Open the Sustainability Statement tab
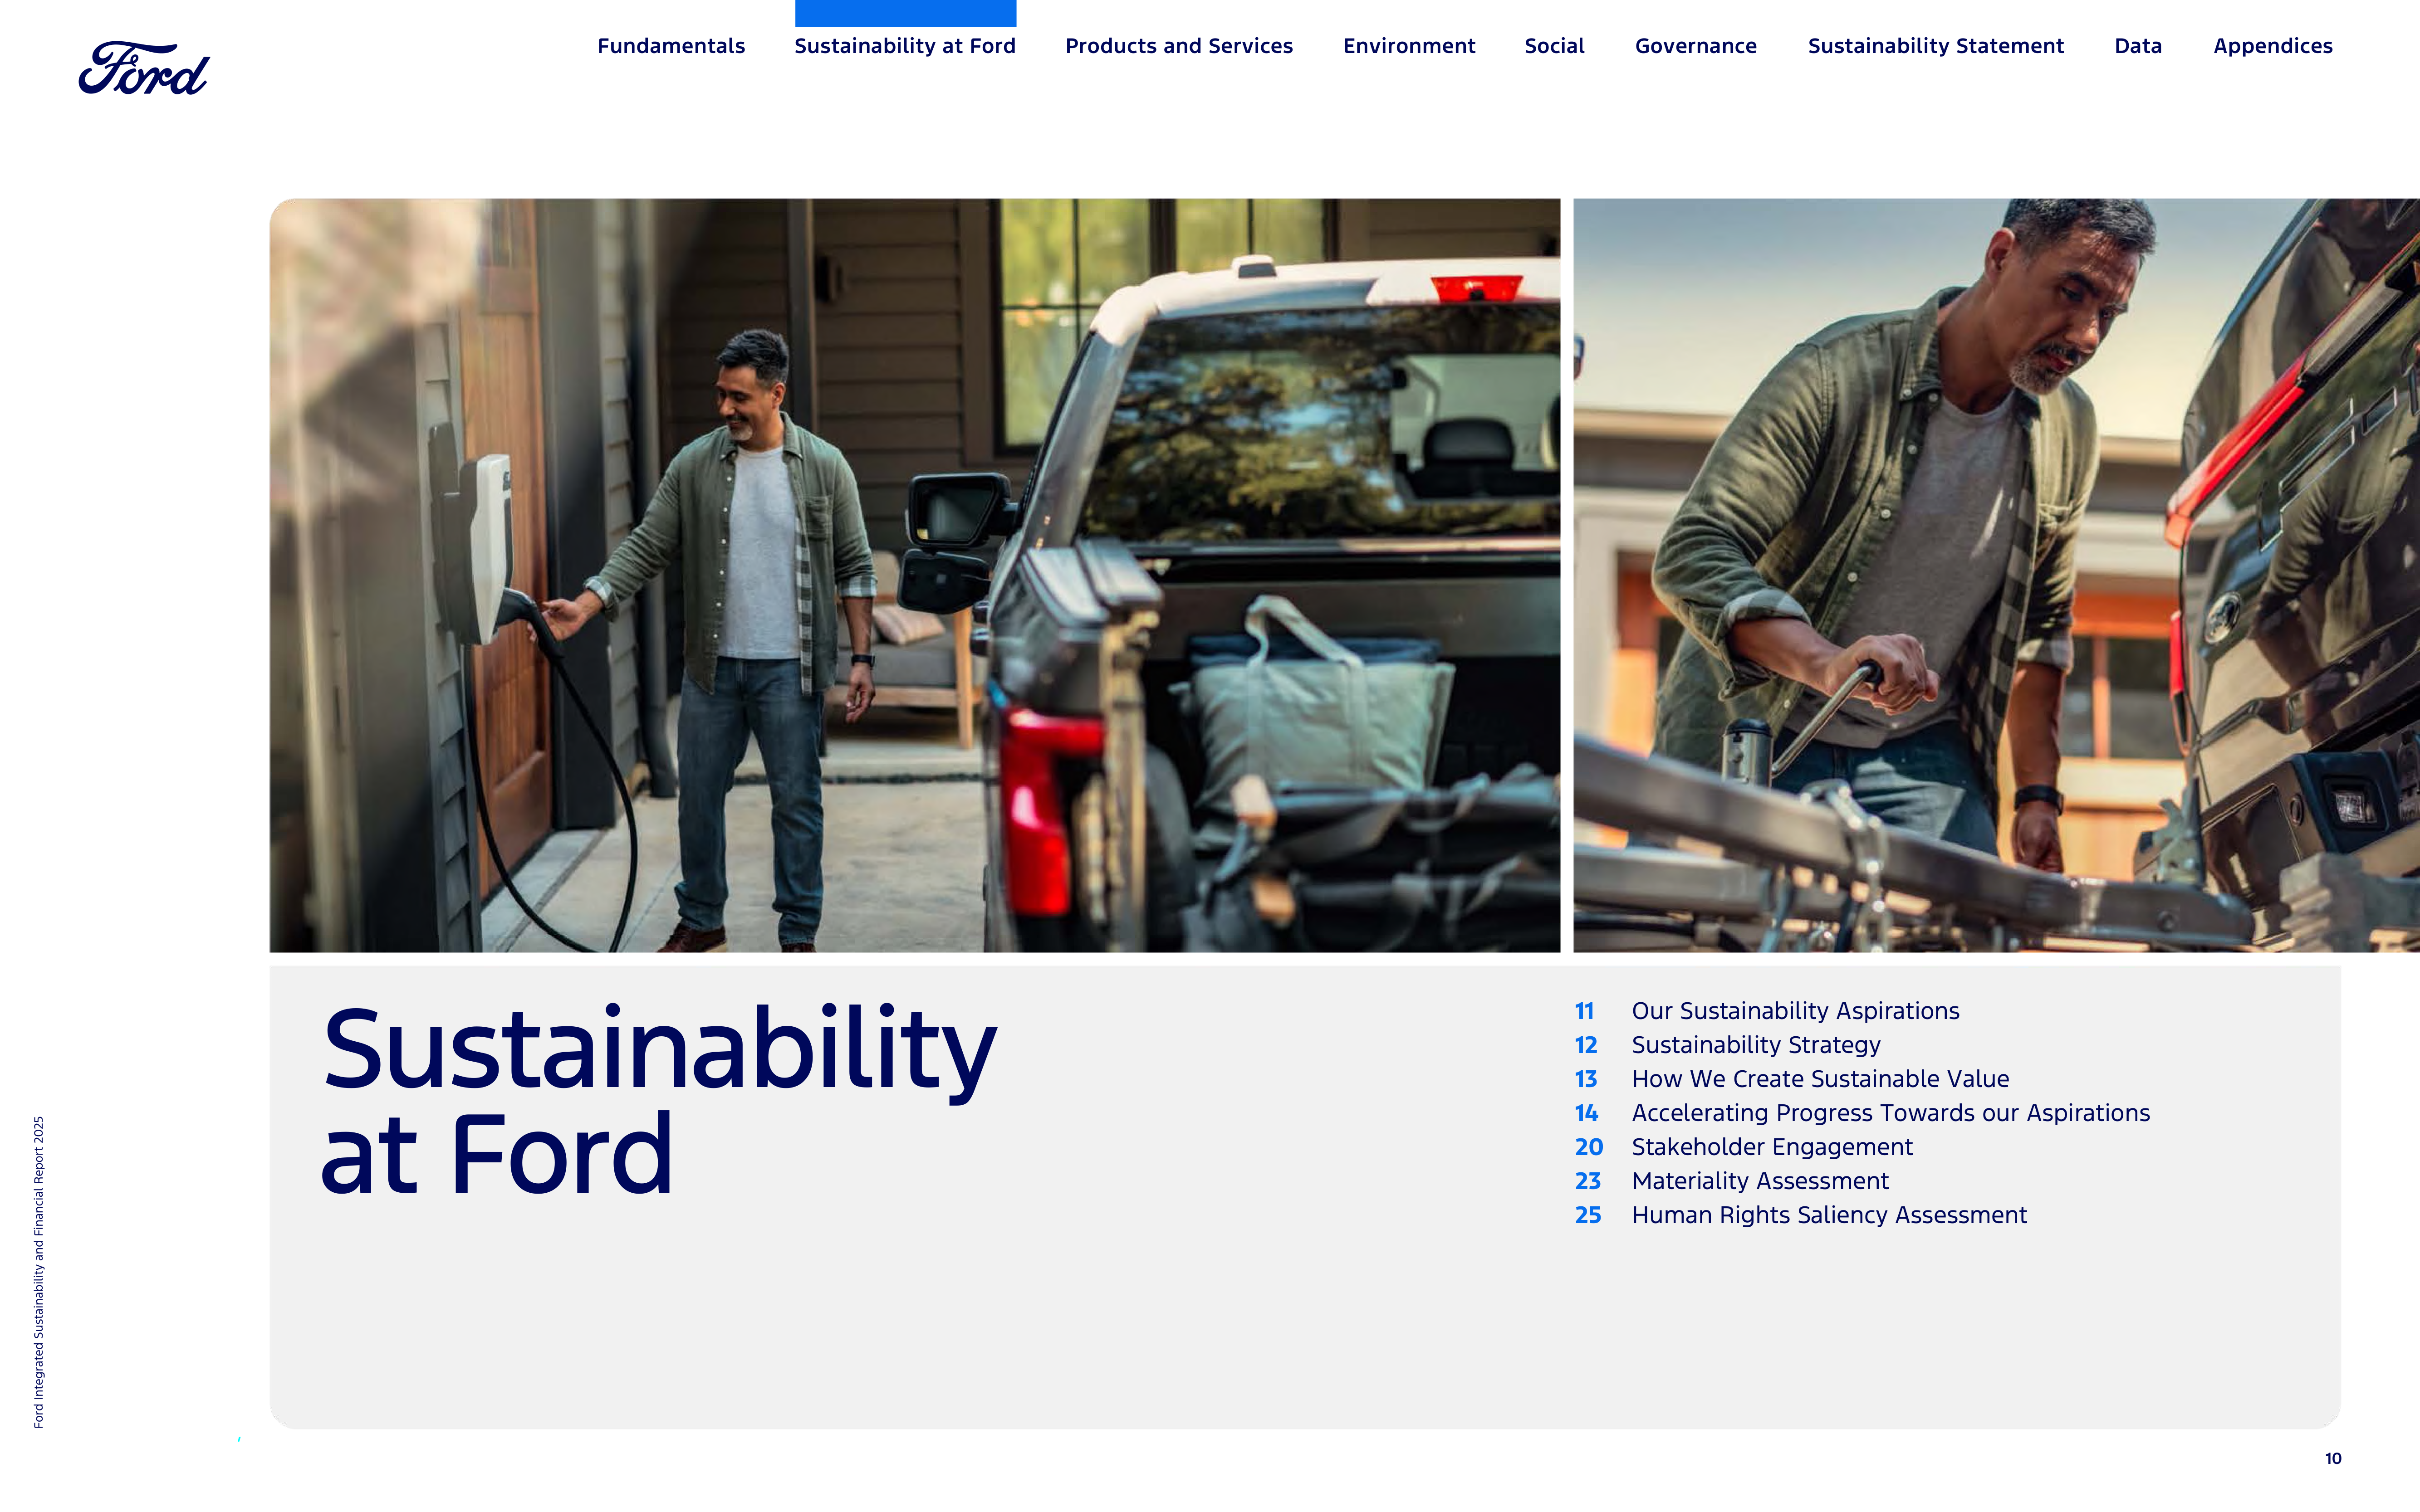2420x1512 pixels. pyautogui.click(x=1935, y=46)
